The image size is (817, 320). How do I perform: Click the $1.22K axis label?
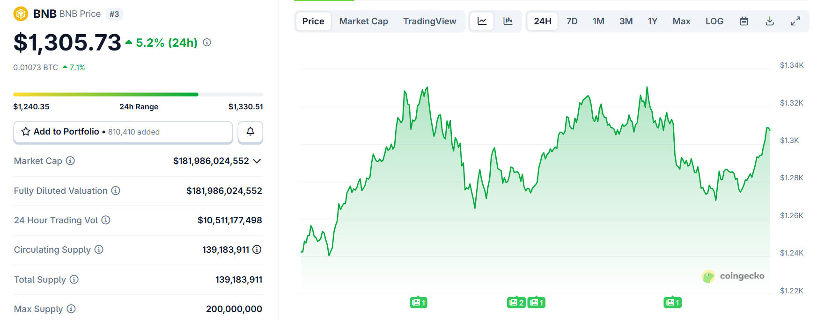tap(792, 291)
